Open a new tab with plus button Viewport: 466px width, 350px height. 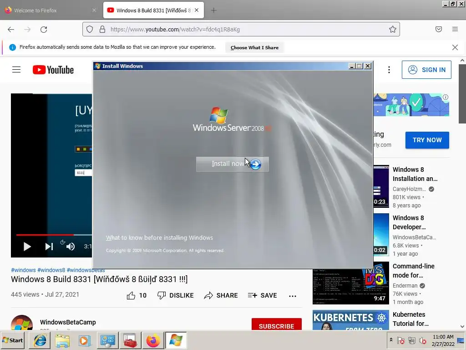click(x=214, y=10)
